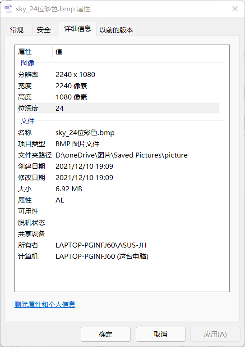
Task: Cancel with the 取消 button
Action: pos(161,334)
